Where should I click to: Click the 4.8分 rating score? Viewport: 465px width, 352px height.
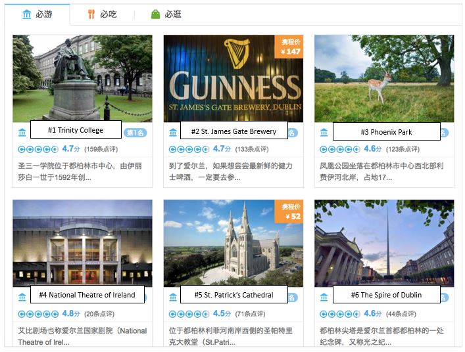click(x=71, y=313)
